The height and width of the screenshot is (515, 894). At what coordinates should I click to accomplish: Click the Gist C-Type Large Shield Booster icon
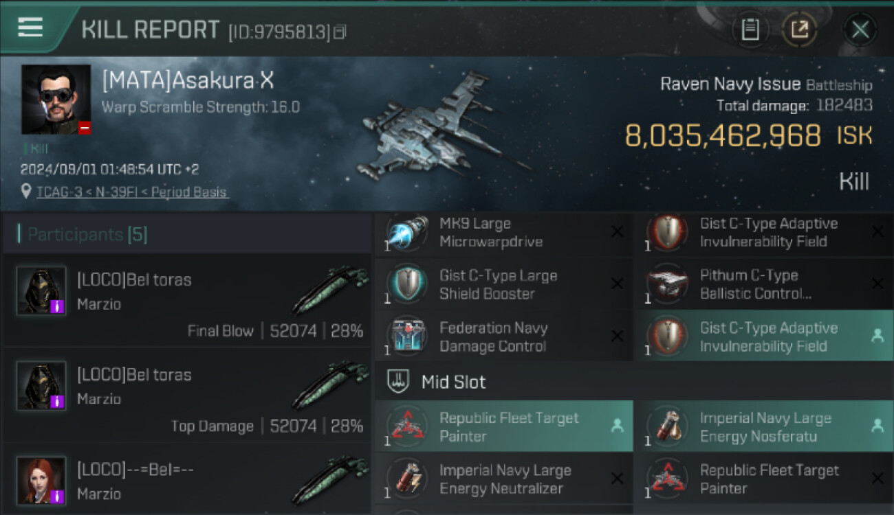point(406,285)
